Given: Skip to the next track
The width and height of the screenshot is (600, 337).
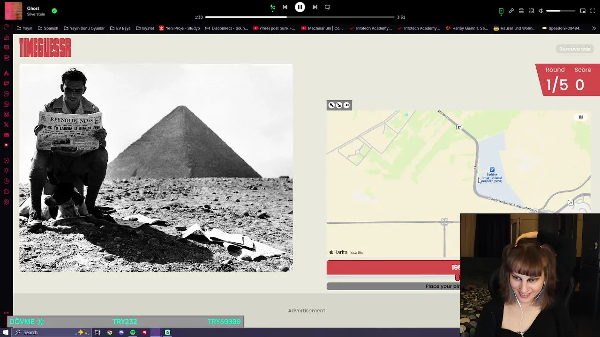Looking at the screenshot, I should [x=315, y=7].
